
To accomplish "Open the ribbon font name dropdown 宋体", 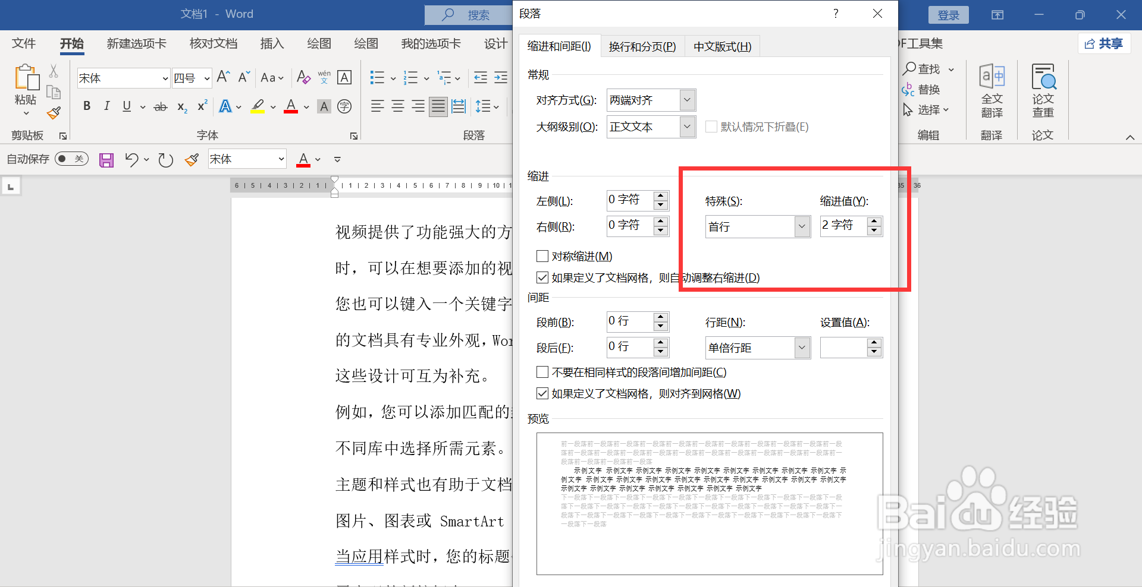I will [x=165, y=78].
